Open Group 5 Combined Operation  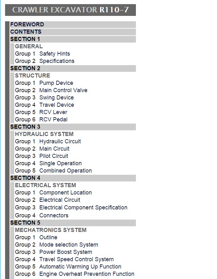click(x=54, y=170)
